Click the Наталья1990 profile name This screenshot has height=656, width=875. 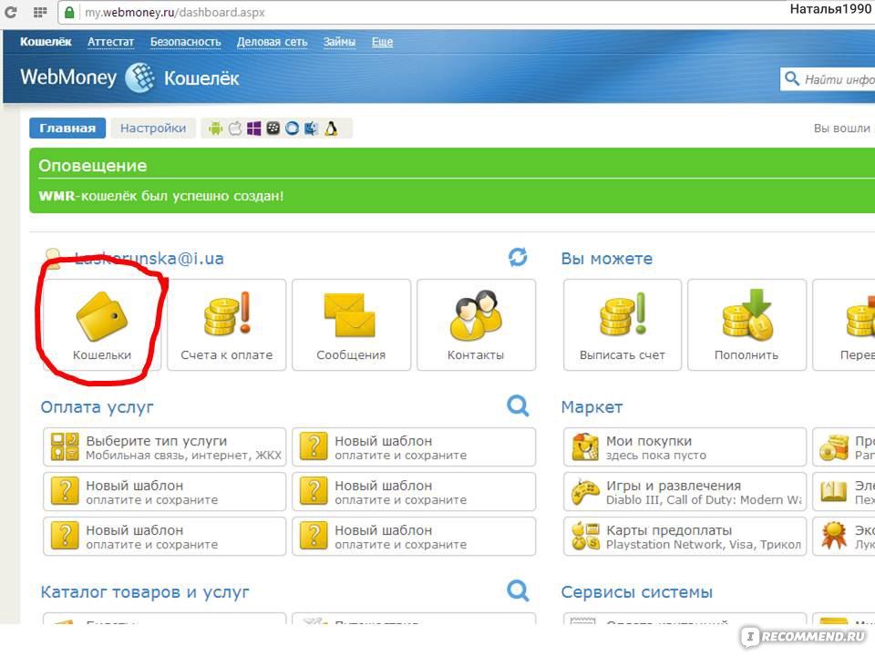[x=830, y=9]
